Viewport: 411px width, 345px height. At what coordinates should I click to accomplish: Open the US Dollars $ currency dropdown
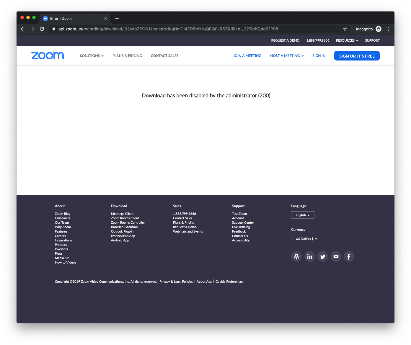coord(306,239)
